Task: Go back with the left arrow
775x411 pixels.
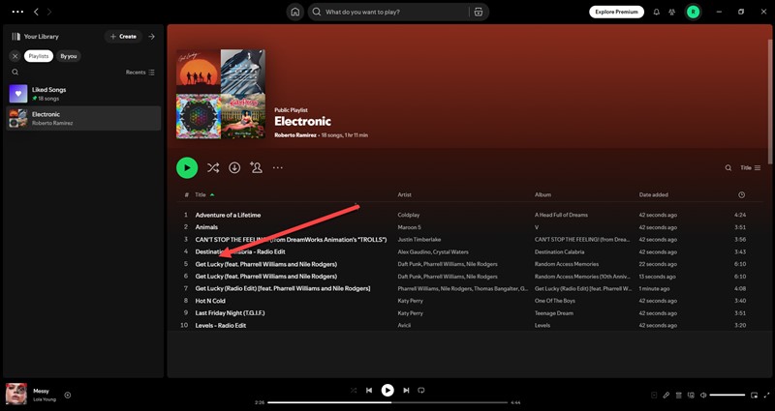Action: point(36,12)
